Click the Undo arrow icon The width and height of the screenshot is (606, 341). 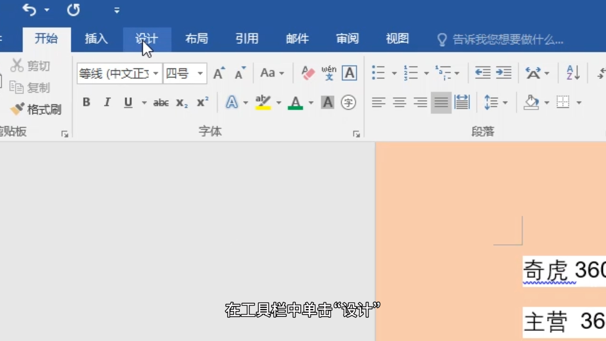coord(29,10)
